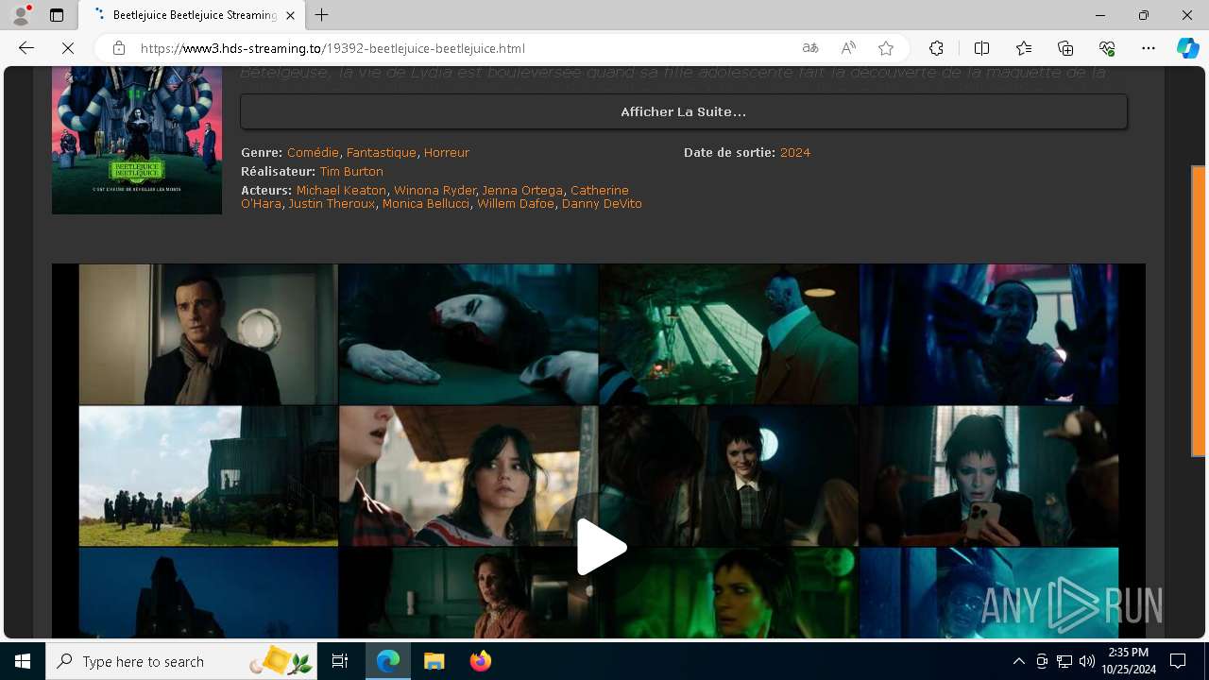Open Browser essentials heart icon
This screenshot has width=1209, height=680.
click(1107, 48)
